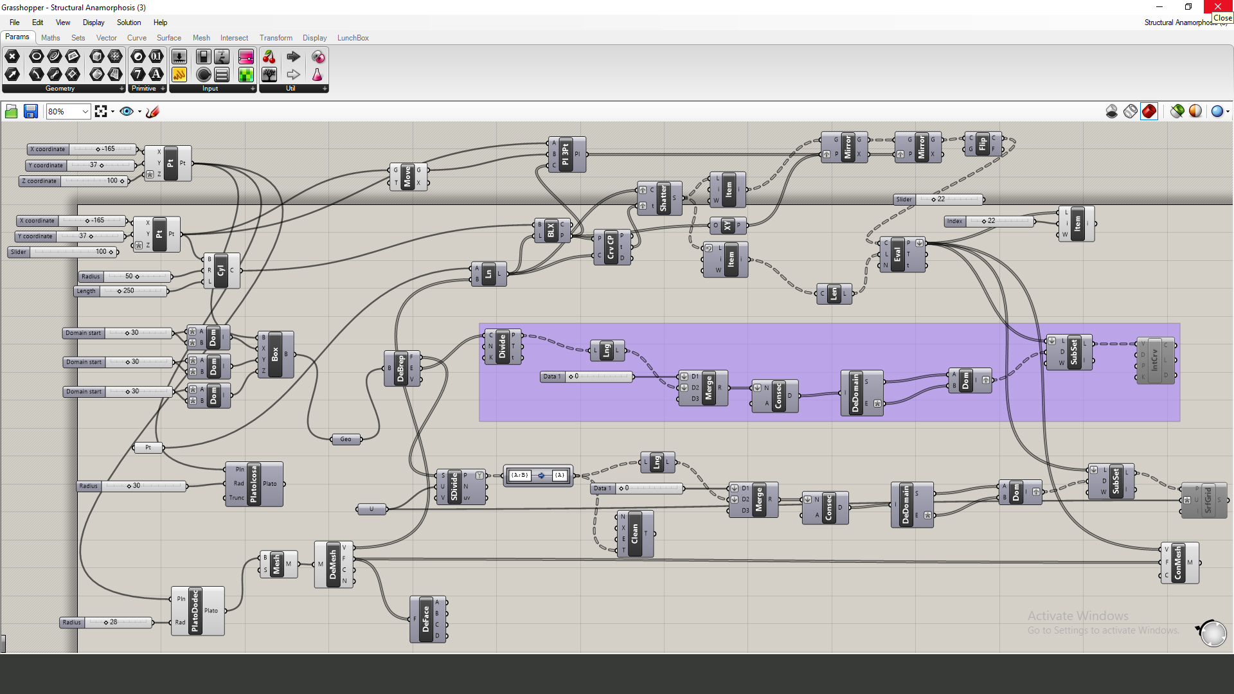
Task: Select the Gradient input icon
Action: click(246, 57)
